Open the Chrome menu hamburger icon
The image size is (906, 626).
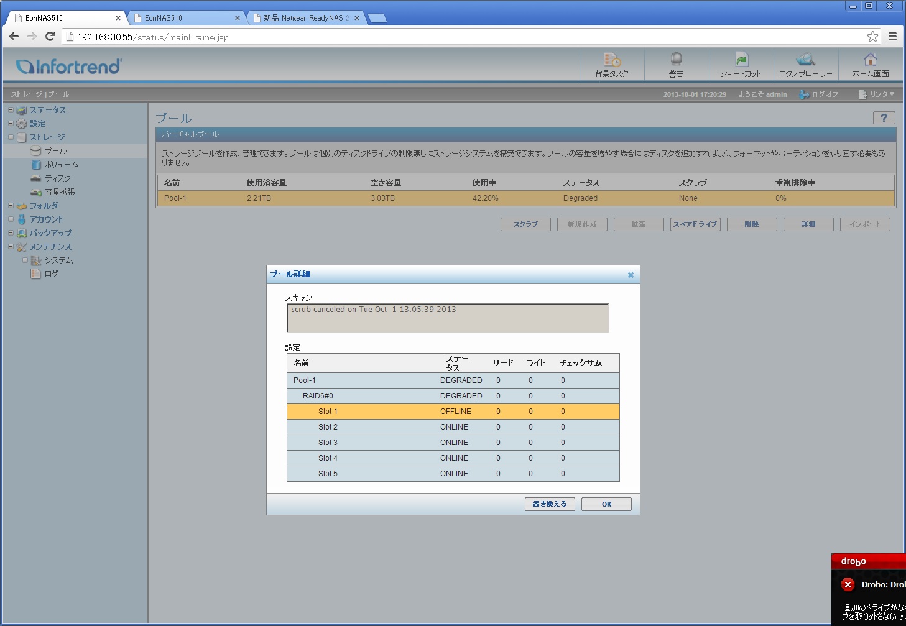[892, 37]
